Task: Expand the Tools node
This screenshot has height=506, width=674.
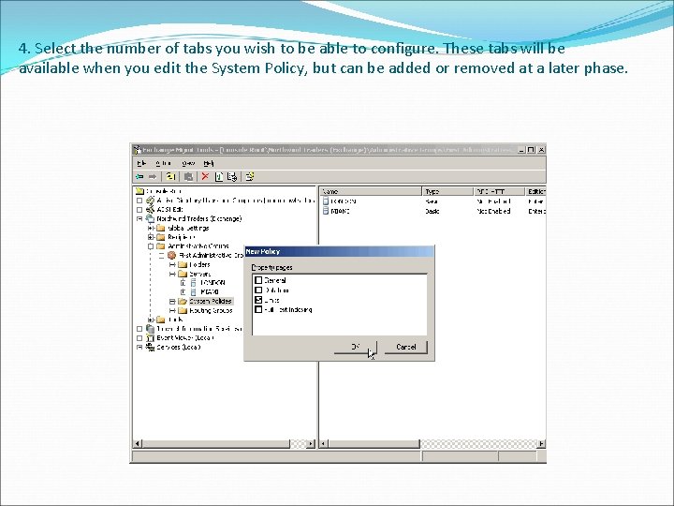Action: pos(151,320)
